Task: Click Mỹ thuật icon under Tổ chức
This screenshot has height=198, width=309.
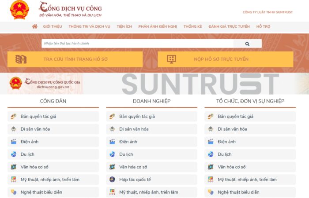Action: (211, 180)
